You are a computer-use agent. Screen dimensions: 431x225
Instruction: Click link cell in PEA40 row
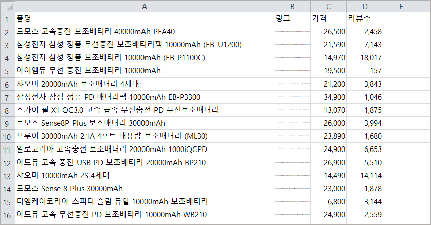pyautogui.click(x=292, y=32)
